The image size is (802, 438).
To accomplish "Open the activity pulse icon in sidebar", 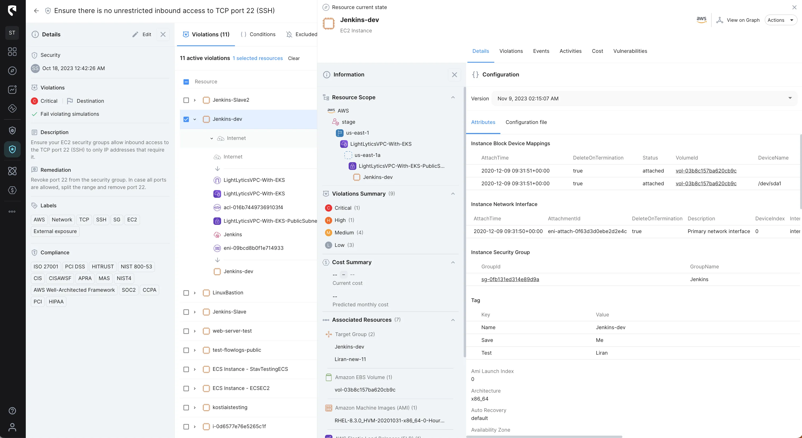I will 12,109.
